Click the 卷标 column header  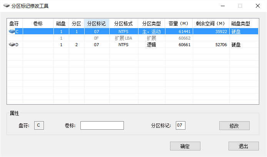coord(38,23)
